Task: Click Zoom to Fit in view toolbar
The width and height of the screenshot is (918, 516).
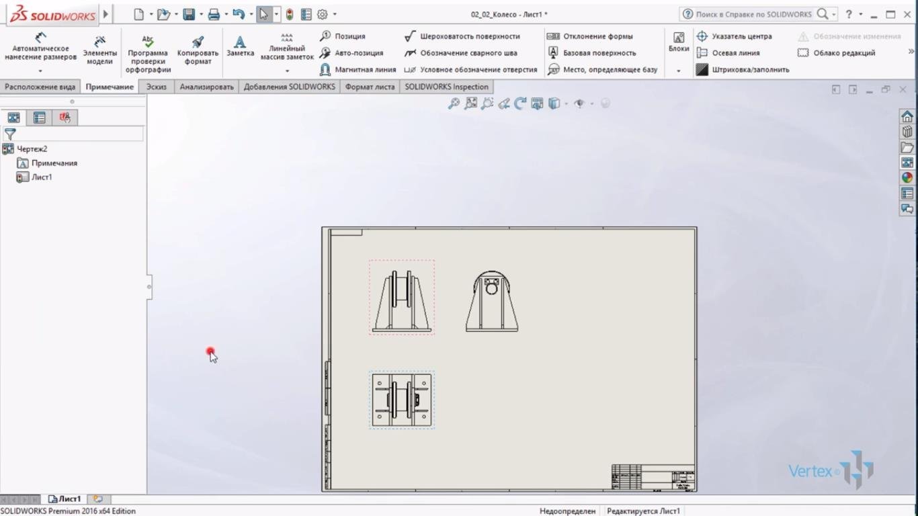Action: pos(454,103)
